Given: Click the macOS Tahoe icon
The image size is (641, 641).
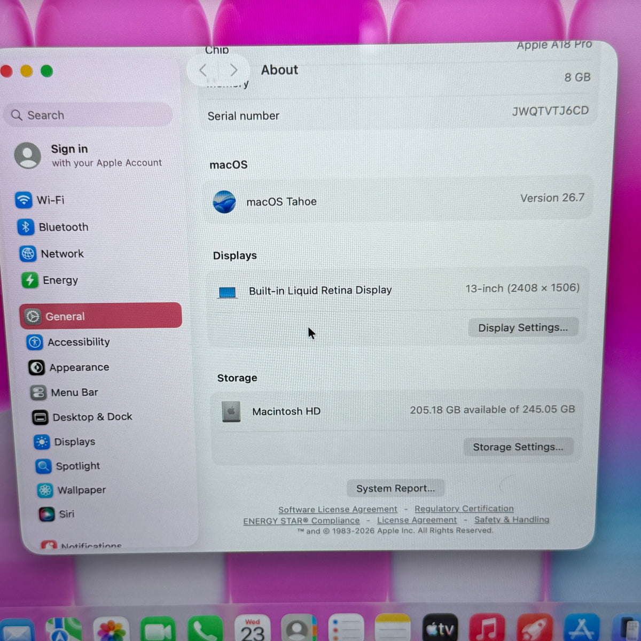Looking at the screenshot, I should pos(224,202).
